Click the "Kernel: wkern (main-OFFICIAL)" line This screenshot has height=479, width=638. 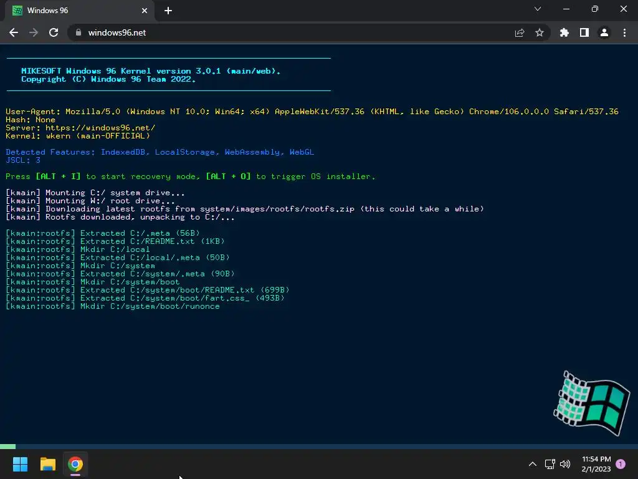[x=78, y=136]
